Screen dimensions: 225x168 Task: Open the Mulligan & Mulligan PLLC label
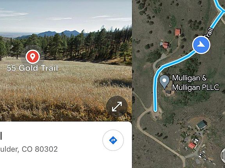click(x=195, y=83)
